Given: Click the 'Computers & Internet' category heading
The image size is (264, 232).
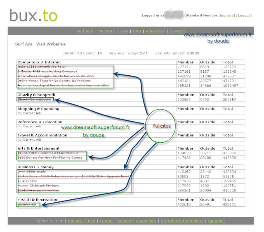Looking at the screenshot, I should [x=39, y=62].
